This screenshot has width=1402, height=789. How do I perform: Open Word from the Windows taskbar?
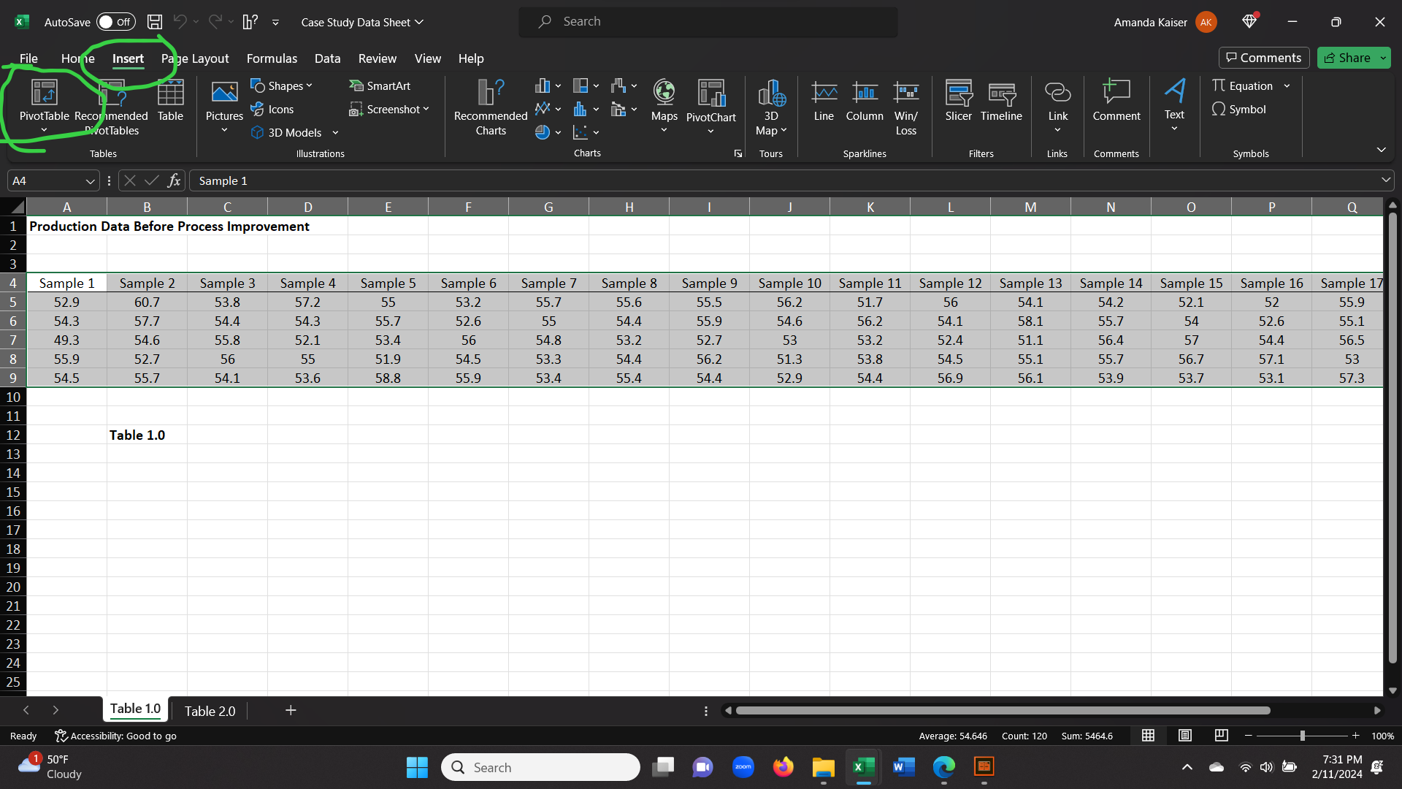click(903, 766)
